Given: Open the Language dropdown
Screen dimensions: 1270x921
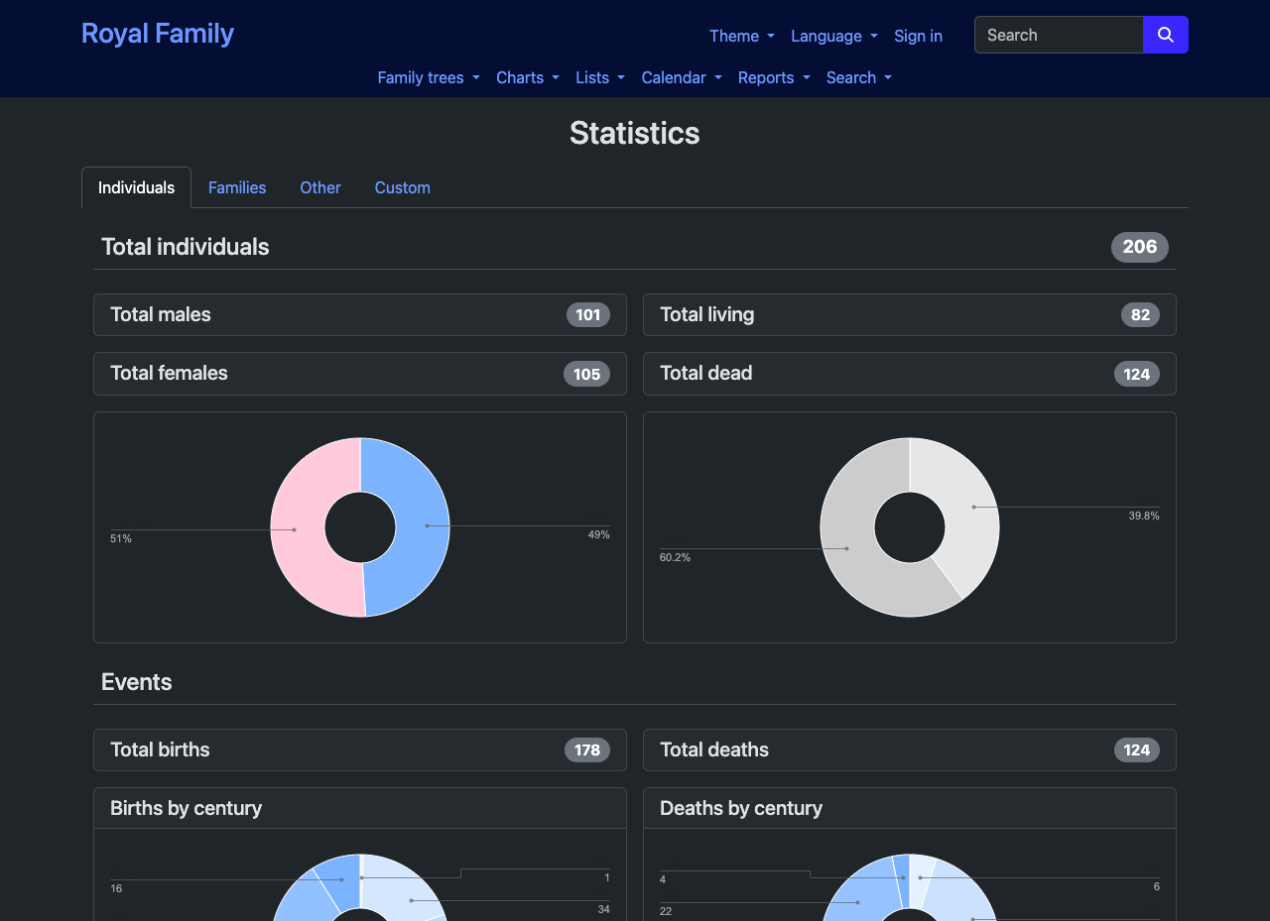Looking at the screenshot, I should point(834,36).
